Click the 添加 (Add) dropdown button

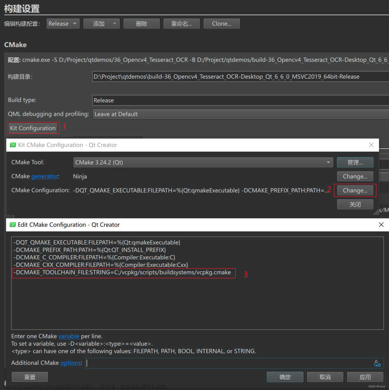pyautogui.click(x=102, y=24)
